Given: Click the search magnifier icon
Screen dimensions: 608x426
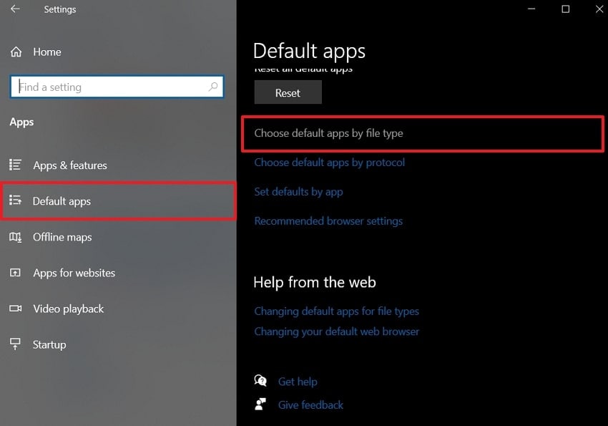Looking at the screenshot, I should 213,87.
